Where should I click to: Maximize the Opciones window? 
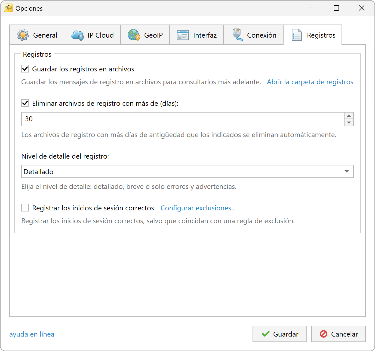click(336, 8)
